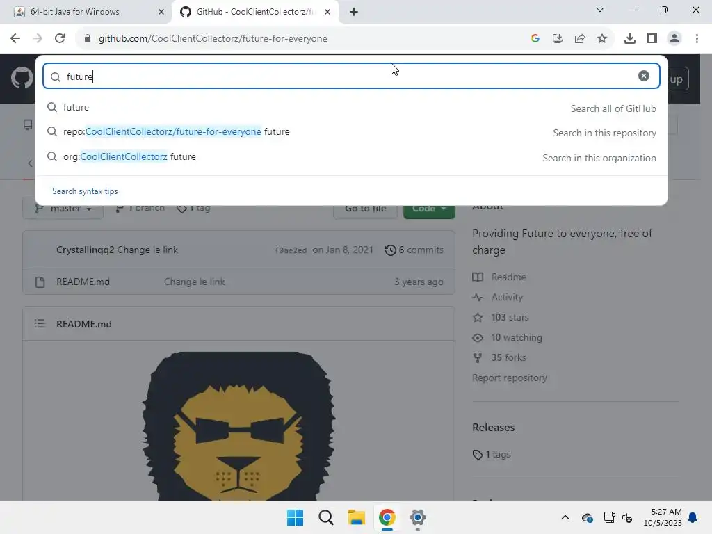Open the notification bell
Viewport: 712px width, 534px height.
pos(693,517)
